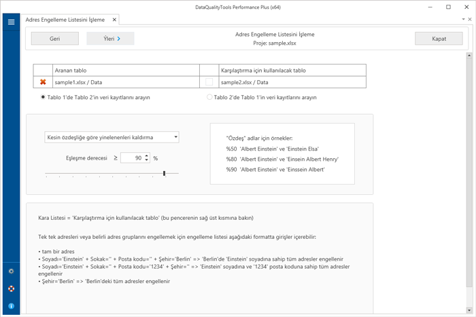Click the 'Proje: sample.xlsx' text

pos(275,43)
